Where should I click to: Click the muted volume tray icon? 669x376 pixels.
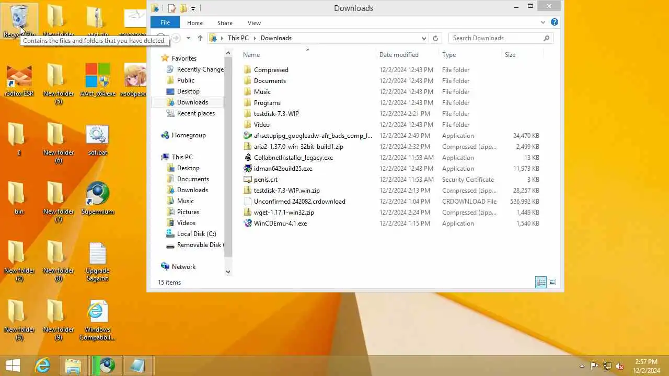[620, 366]
